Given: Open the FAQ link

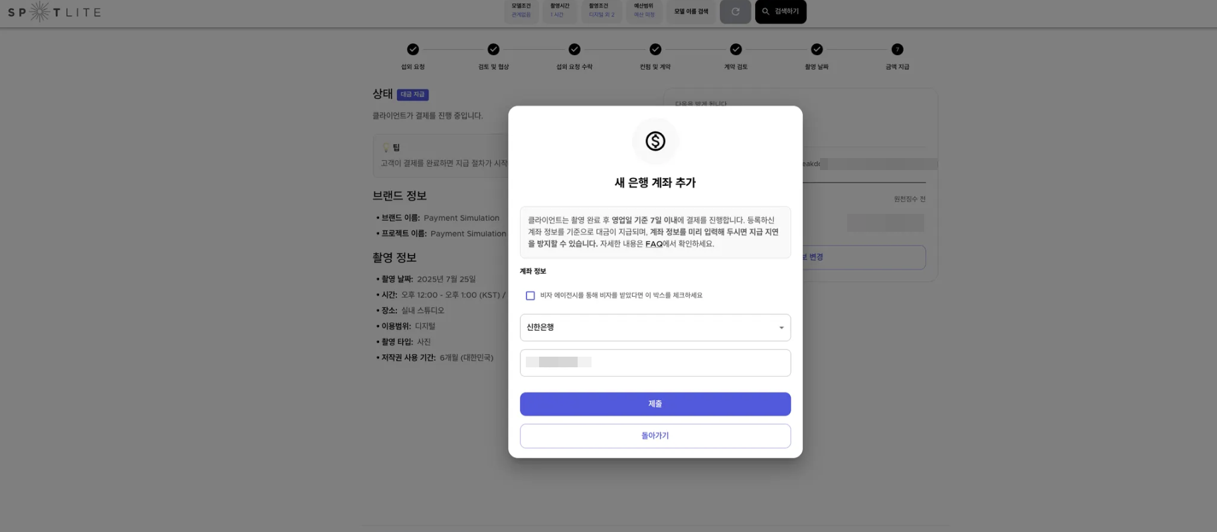Looking at the screenshot, I should coord(653,244).
